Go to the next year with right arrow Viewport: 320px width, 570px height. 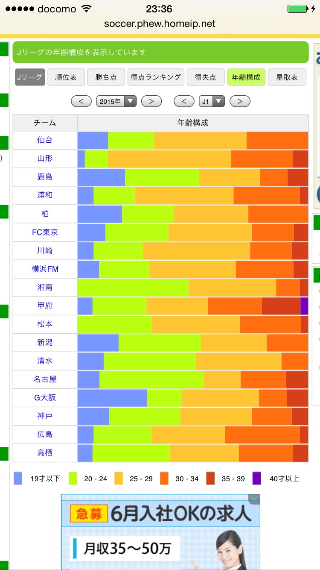[x=151, y=101]
